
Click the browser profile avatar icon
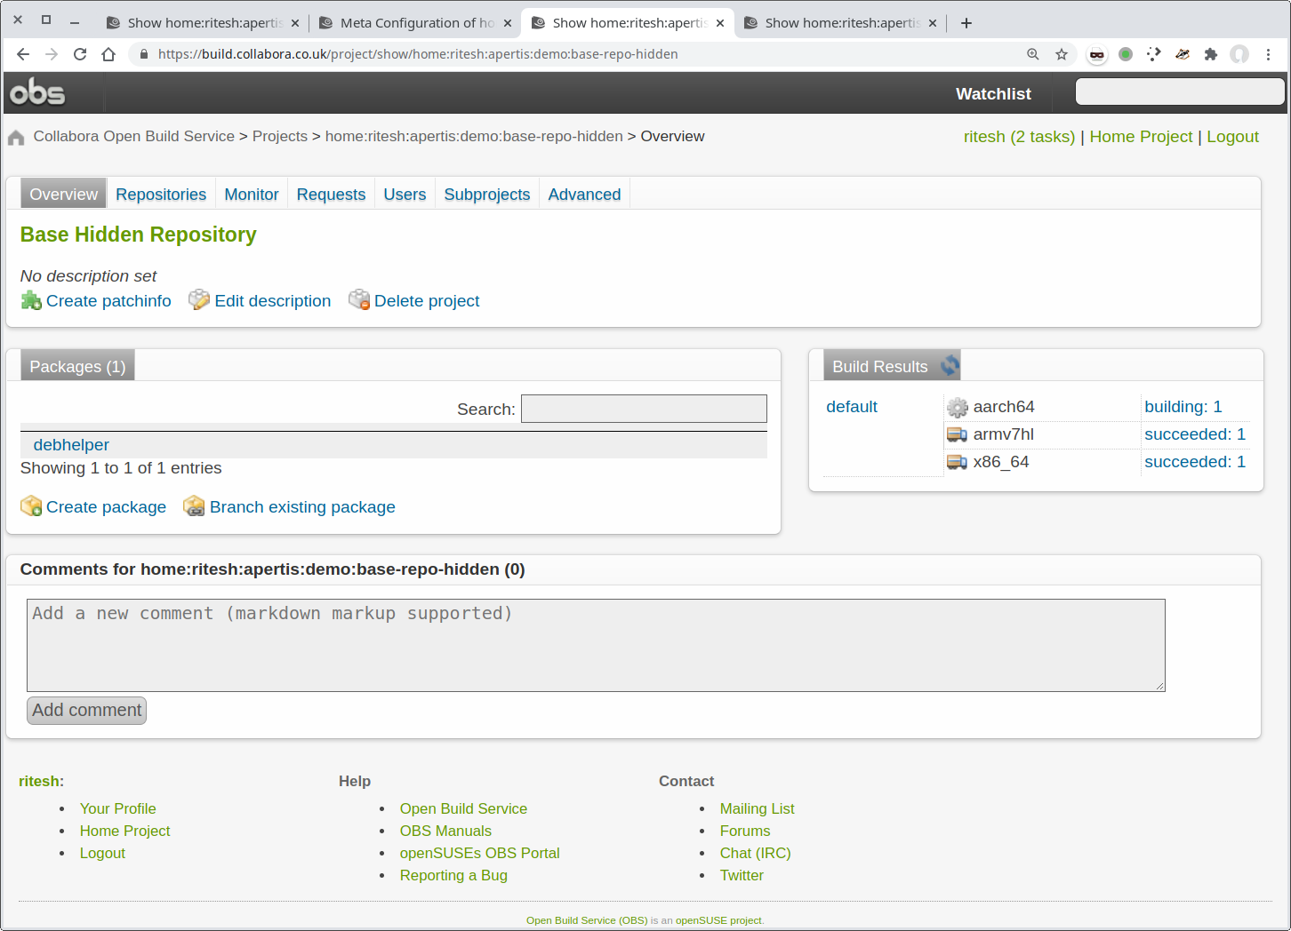coord(1239,54)
